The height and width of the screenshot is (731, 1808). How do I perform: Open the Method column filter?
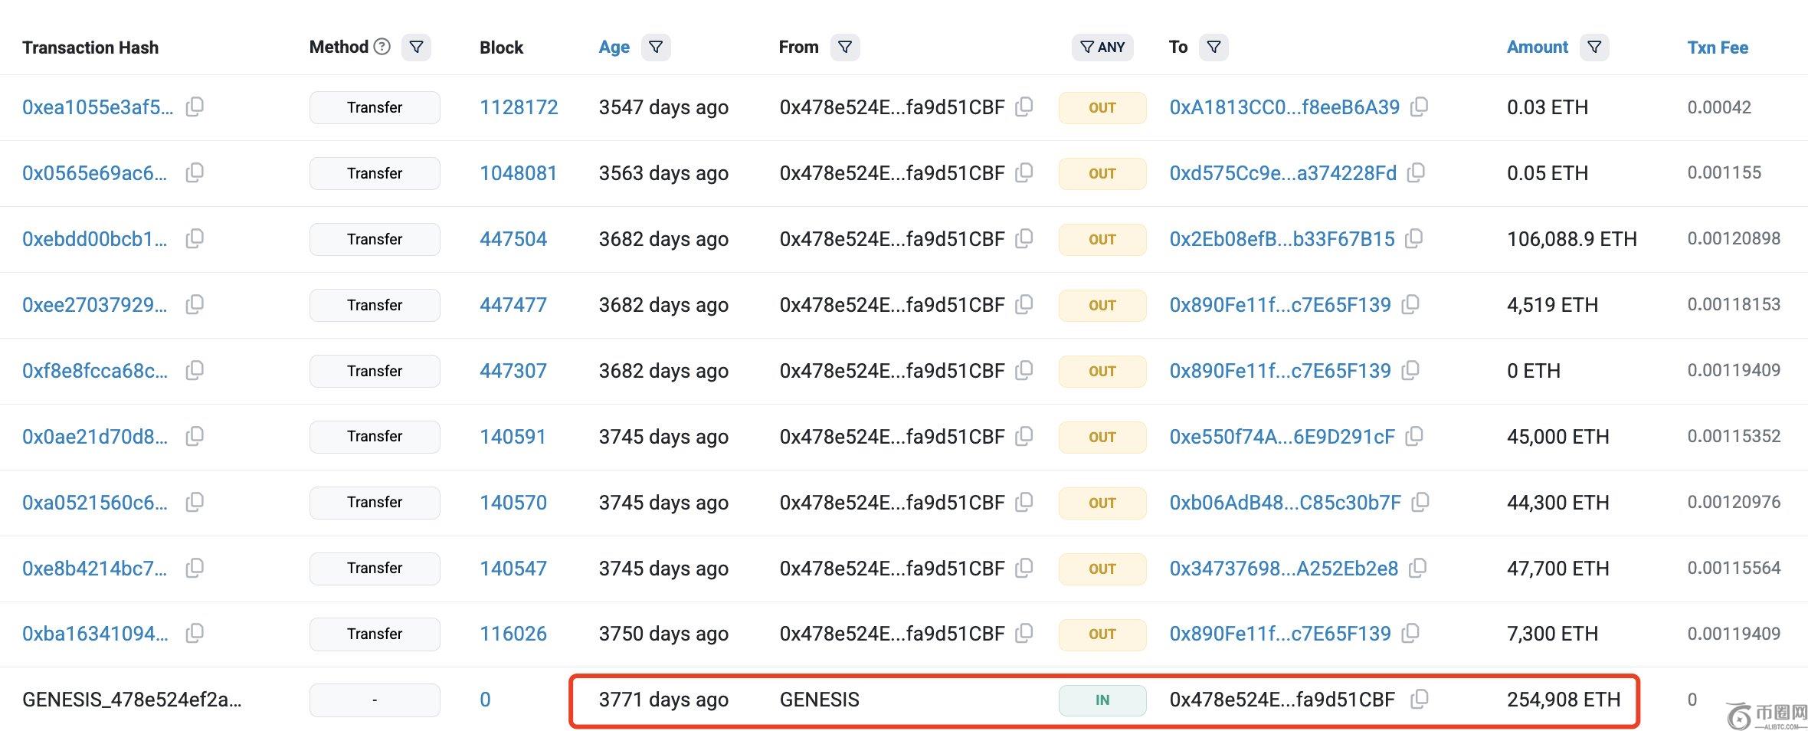pos(416,47)
